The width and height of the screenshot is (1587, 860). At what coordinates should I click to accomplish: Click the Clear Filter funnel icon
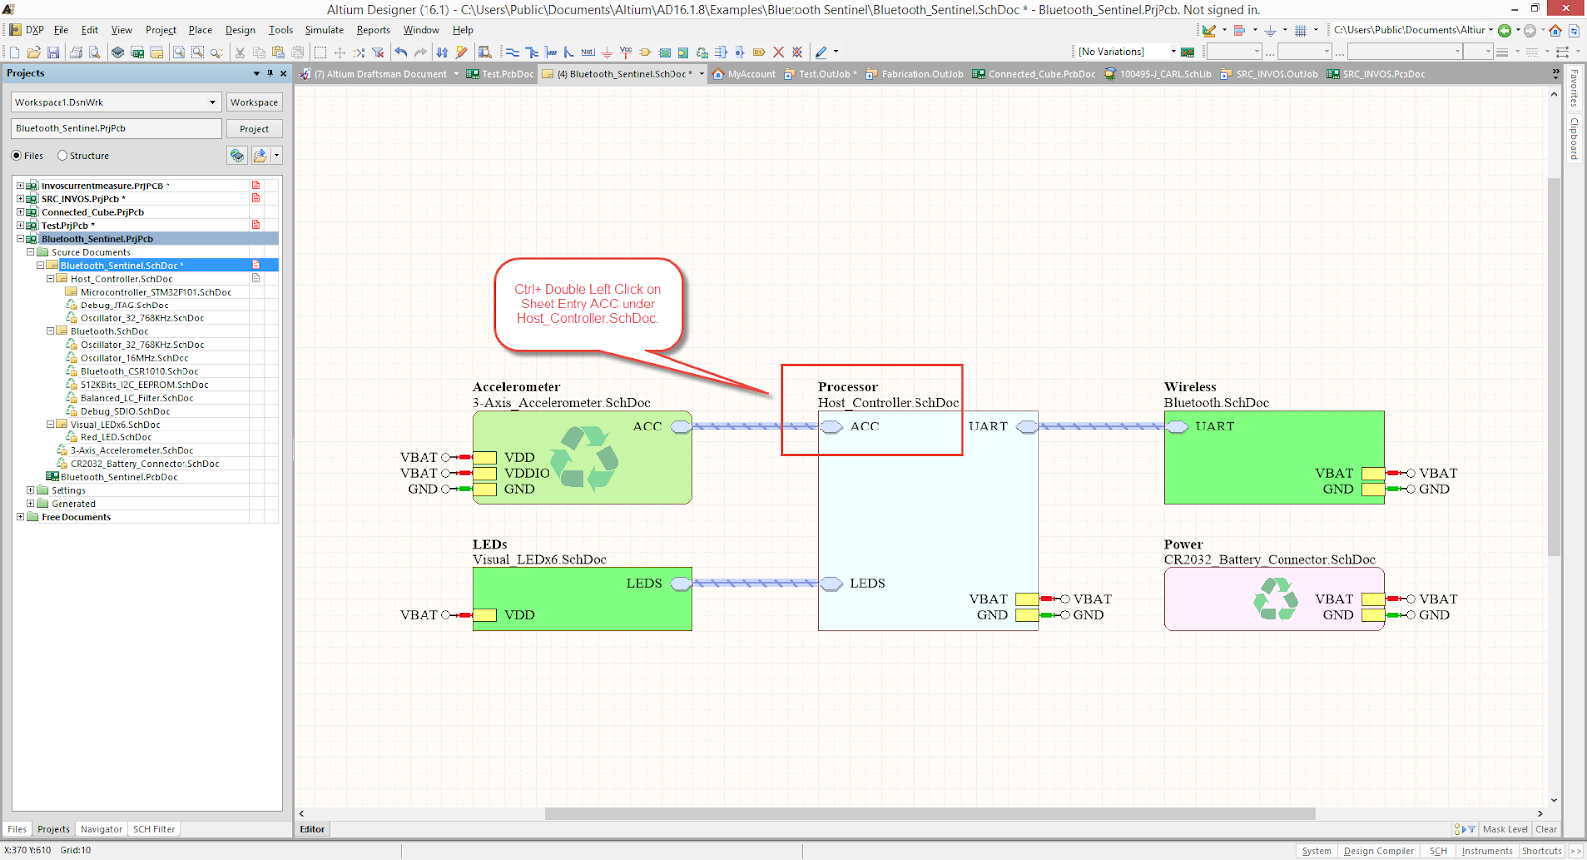click(378, 52)
